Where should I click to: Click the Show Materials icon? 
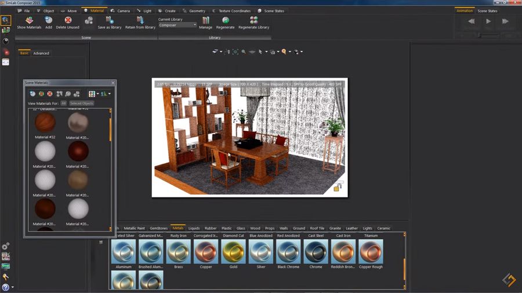point(29,20)
